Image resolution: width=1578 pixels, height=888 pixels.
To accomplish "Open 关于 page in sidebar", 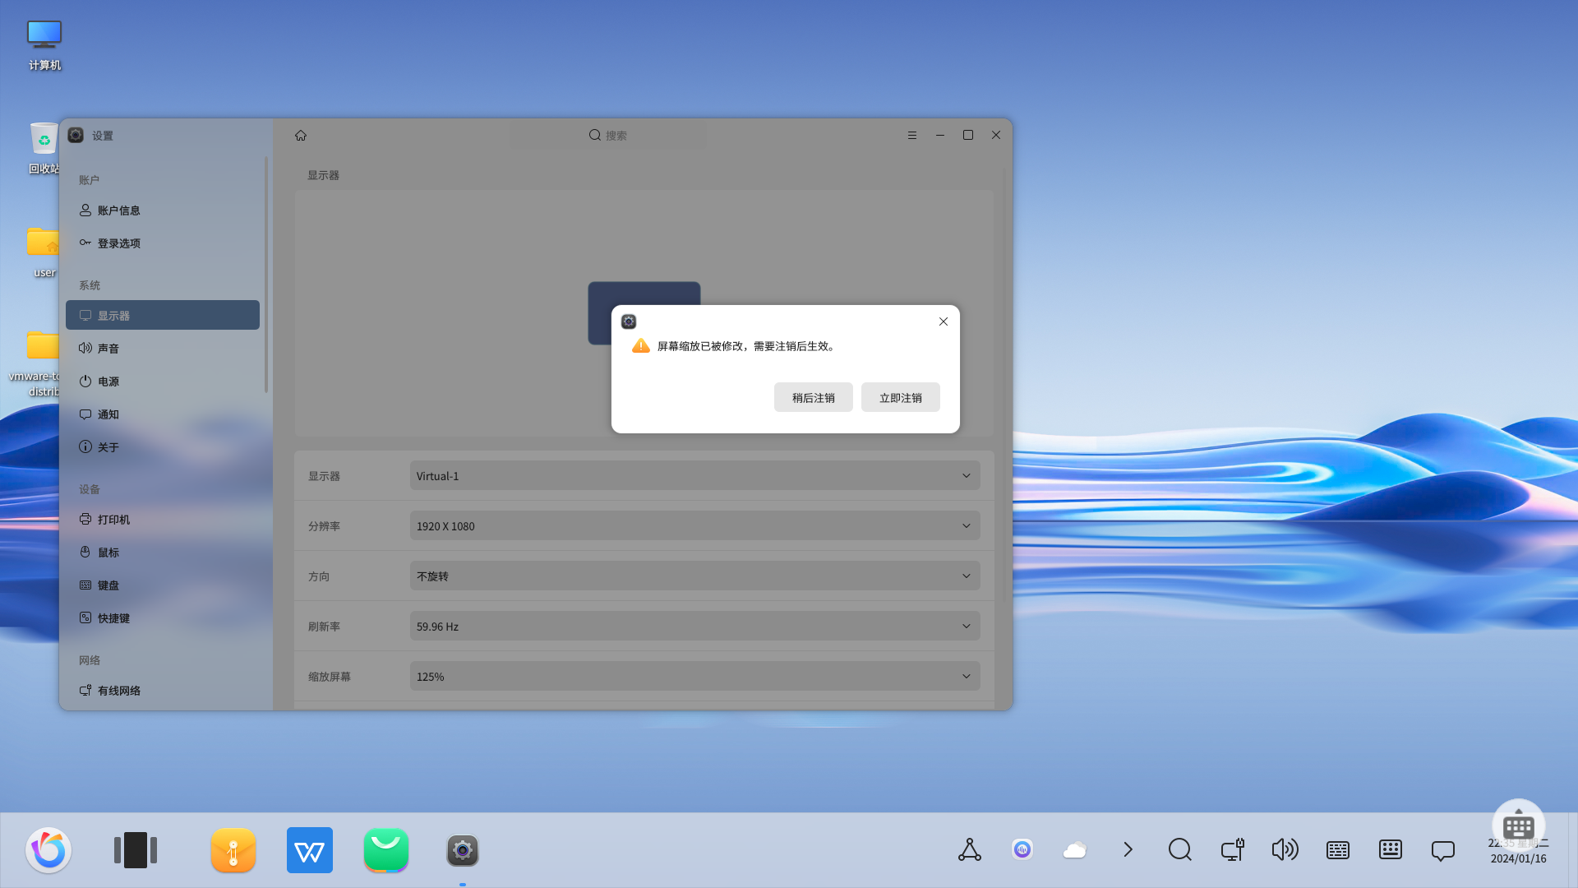I will 162,447.
